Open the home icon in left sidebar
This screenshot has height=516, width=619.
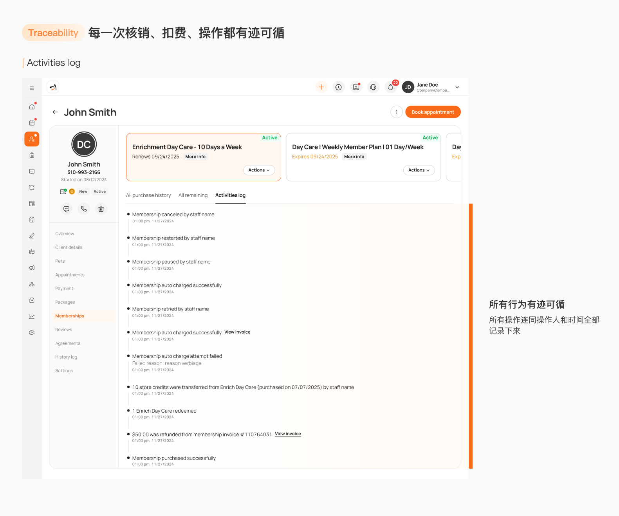[x=32, y=107]
